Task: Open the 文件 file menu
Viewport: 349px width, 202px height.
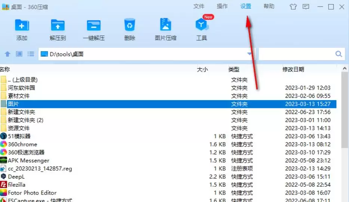Action: (199, 6)
